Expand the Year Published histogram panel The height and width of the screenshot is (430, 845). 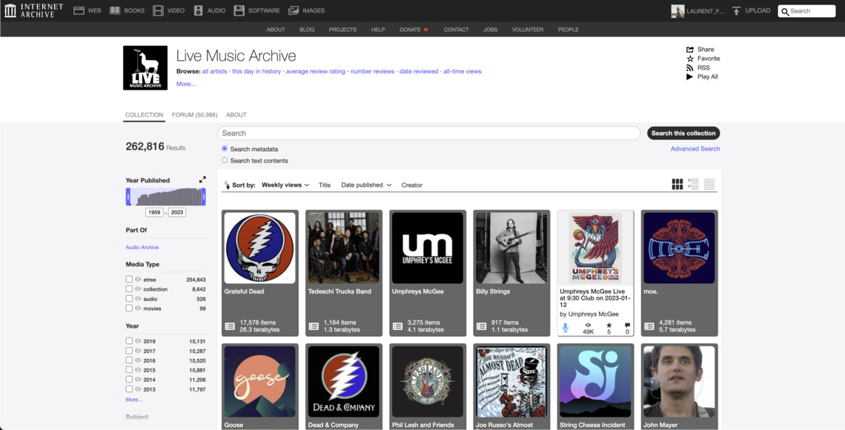click(x=202, y=179)
